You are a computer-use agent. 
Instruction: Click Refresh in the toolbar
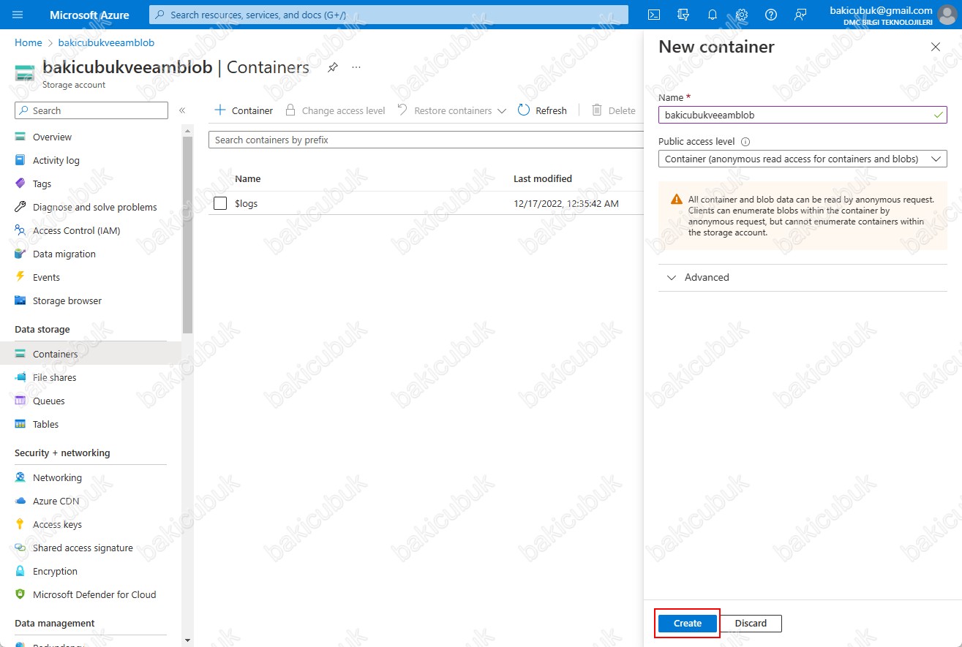[542, 110]
